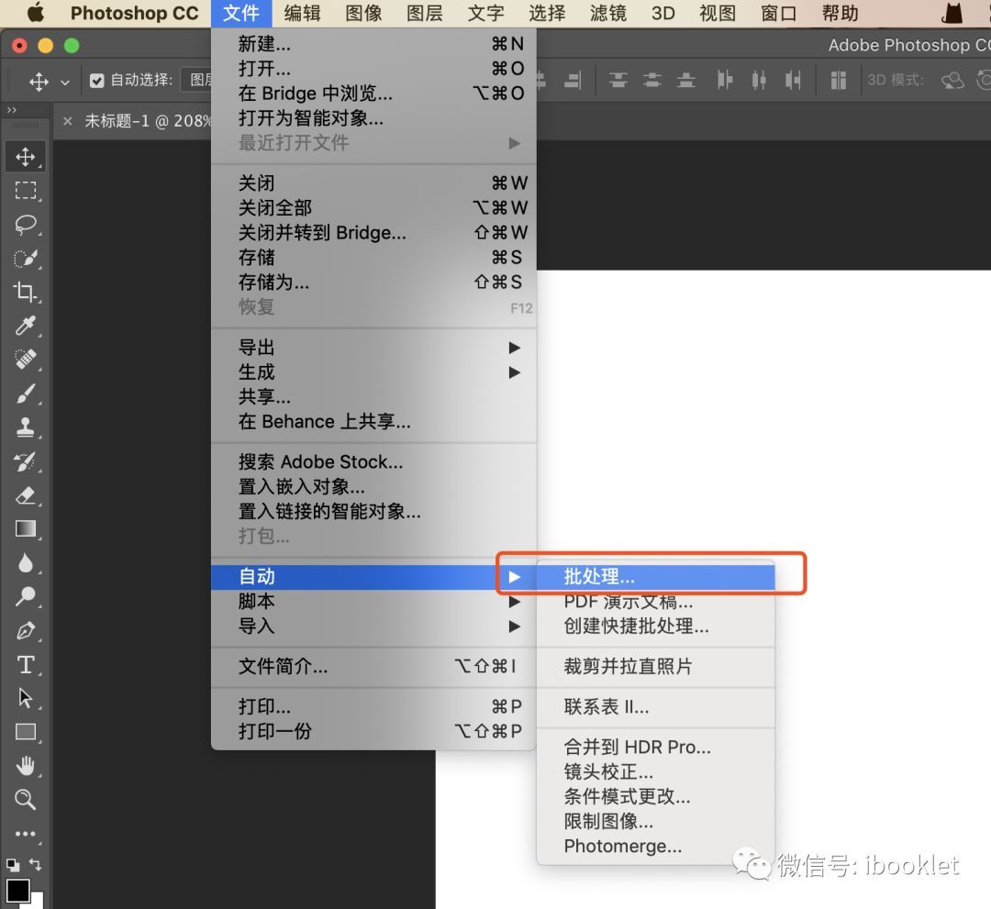
Task: Toggle the 自动选择 checkbox
Action: [x=96, y=80]
